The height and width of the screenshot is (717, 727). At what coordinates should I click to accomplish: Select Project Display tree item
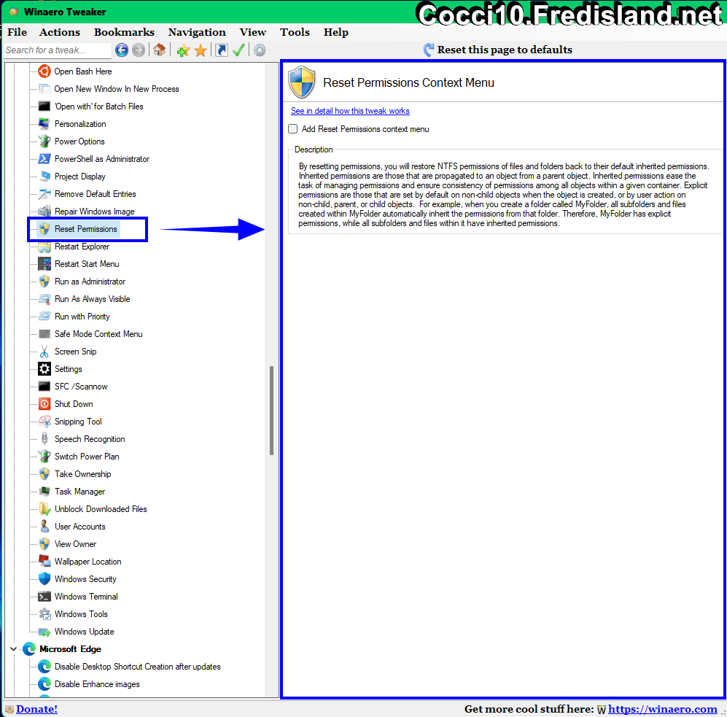79,177
